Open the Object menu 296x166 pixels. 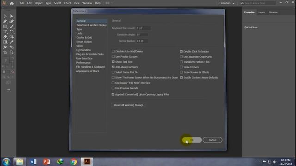38,3
